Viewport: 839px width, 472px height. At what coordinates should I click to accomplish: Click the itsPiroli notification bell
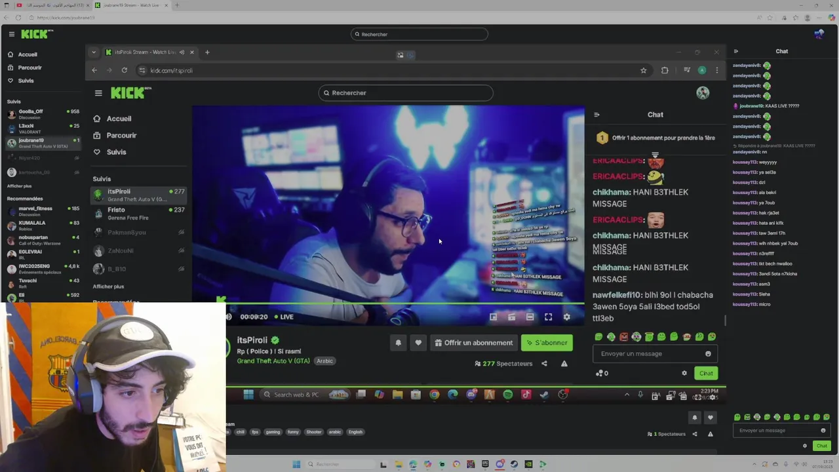click(398, 343)
